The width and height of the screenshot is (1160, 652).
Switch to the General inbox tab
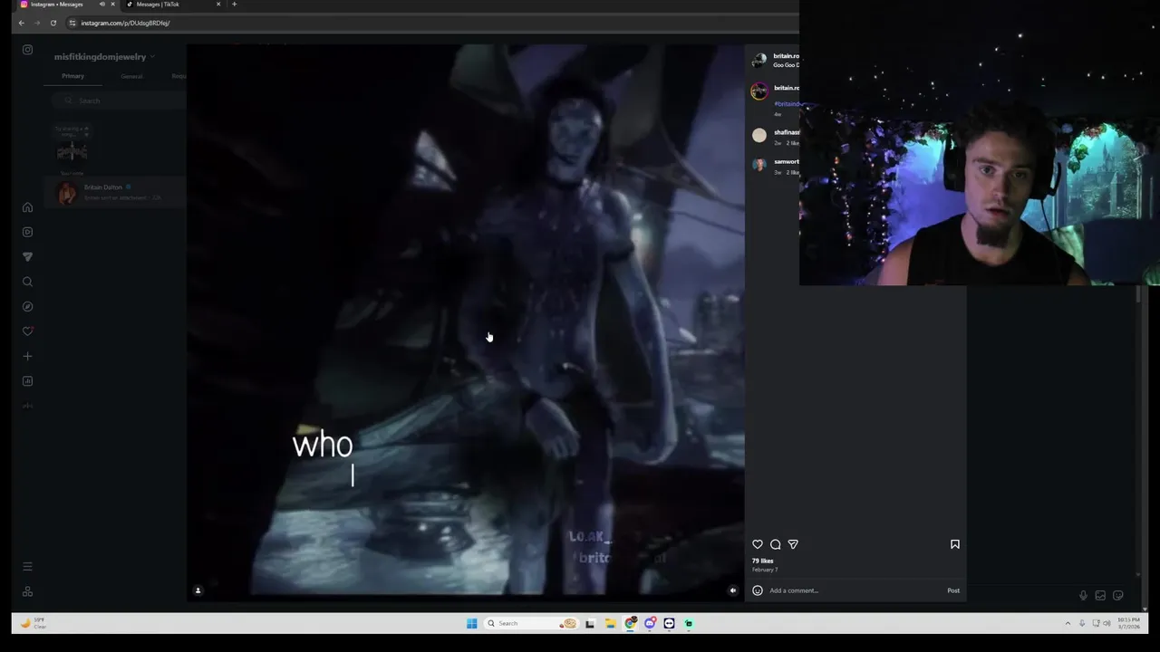tap(131, 76)
